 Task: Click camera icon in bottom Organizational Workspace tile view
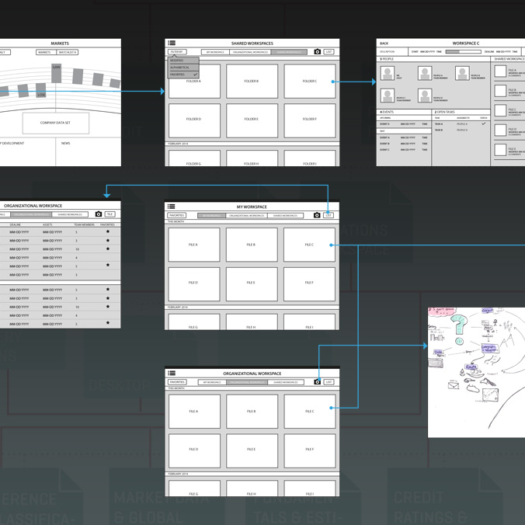click(x=317, y=381)
